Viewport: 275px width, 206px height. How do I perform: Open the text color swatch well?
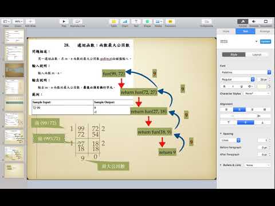262,86
